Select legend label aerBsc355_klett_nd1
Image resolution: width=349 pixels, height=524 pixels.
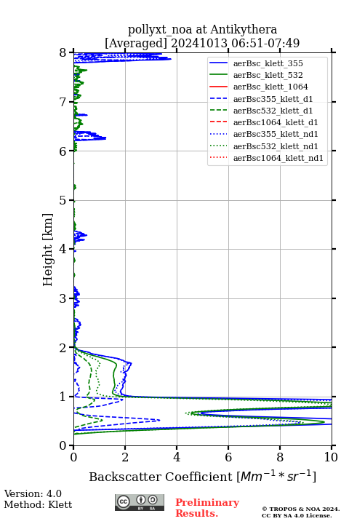point(276,134)
